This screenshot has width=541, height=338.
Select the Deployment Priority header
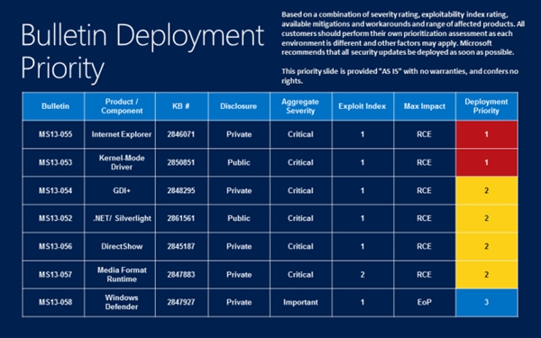click(x=487, y=106)
